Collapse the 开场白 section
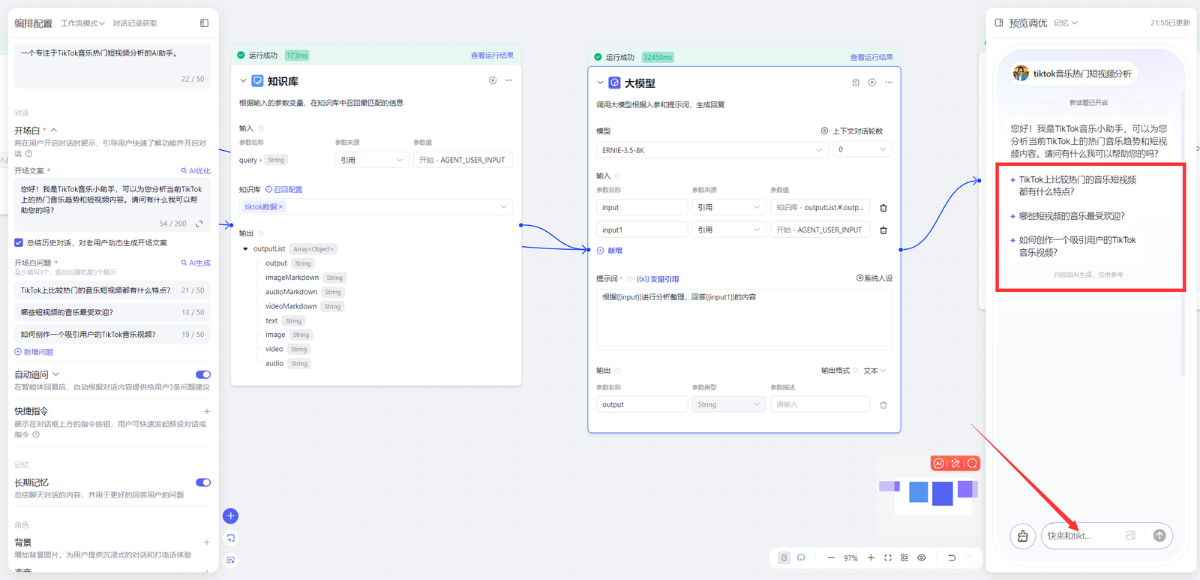The image size is (1200, 580). tap(54, 131)
